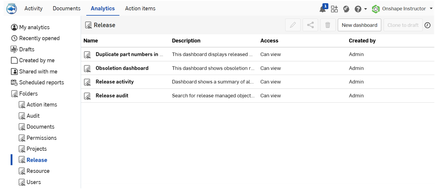
Task: Click the Release audit row icon
Action: pos(87,96)
